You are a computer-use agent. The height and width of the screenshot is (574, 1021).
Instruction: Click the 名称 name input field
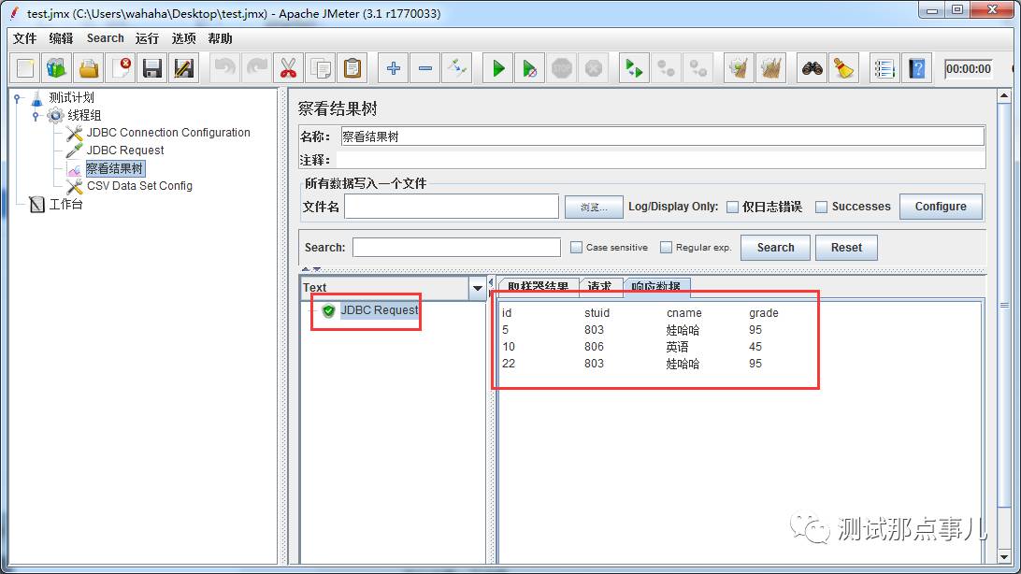tap(662, 136)
